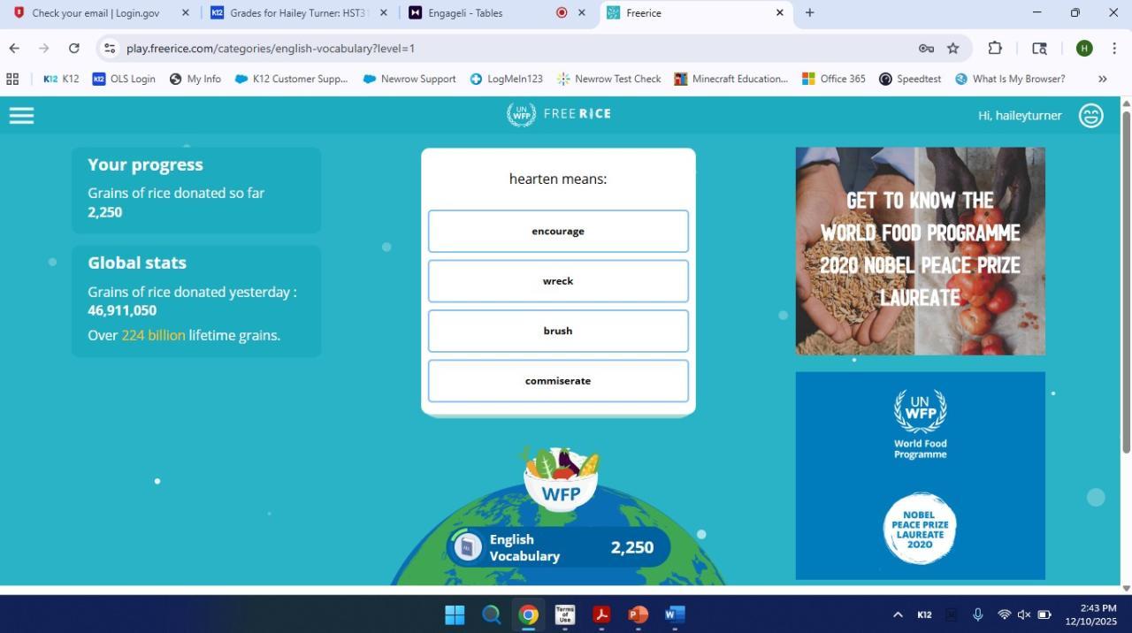View site information icon in address bar
The height and width of the screenshot is (633, 1132).
110,49
